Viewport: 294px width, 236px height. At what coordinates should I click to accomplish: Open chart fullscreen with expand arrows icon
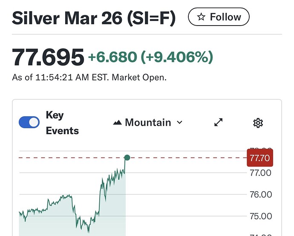click(x=219, y=123)
